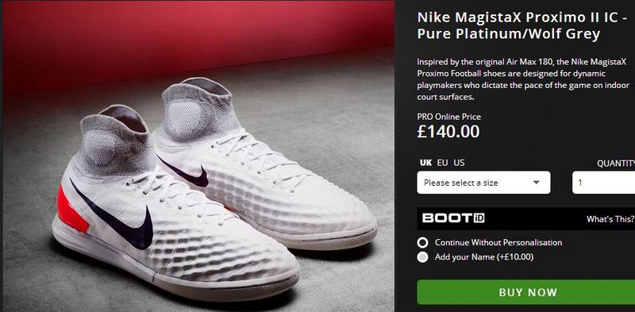This screenshot has width=635, height=312.
Task: Click the QUANTITY label
Action: tap(616, 163)
